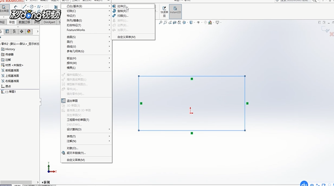Image resolution: width=334 pixels, height=186 pixels.
Task: Select the Circle sketch tool
Action: [32, 7]
